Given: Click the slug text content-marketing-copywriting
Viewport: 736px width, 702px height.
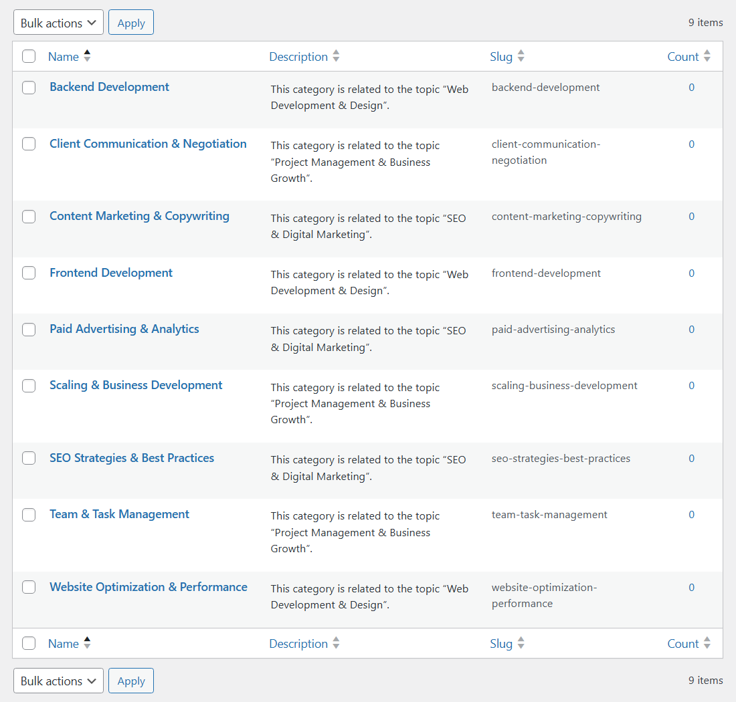Looking at the screenshot, I should [x=567, y=217].
